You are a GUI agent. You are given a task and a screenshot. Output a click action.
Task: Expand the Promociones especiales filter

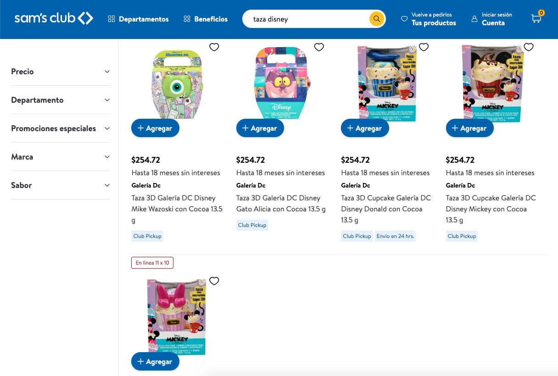pyautogui.click(x=61, y=128)
